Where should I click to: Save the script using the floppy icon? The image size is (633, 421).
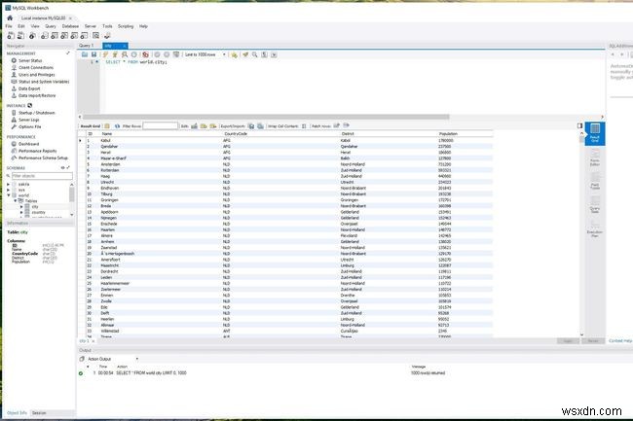93,54
